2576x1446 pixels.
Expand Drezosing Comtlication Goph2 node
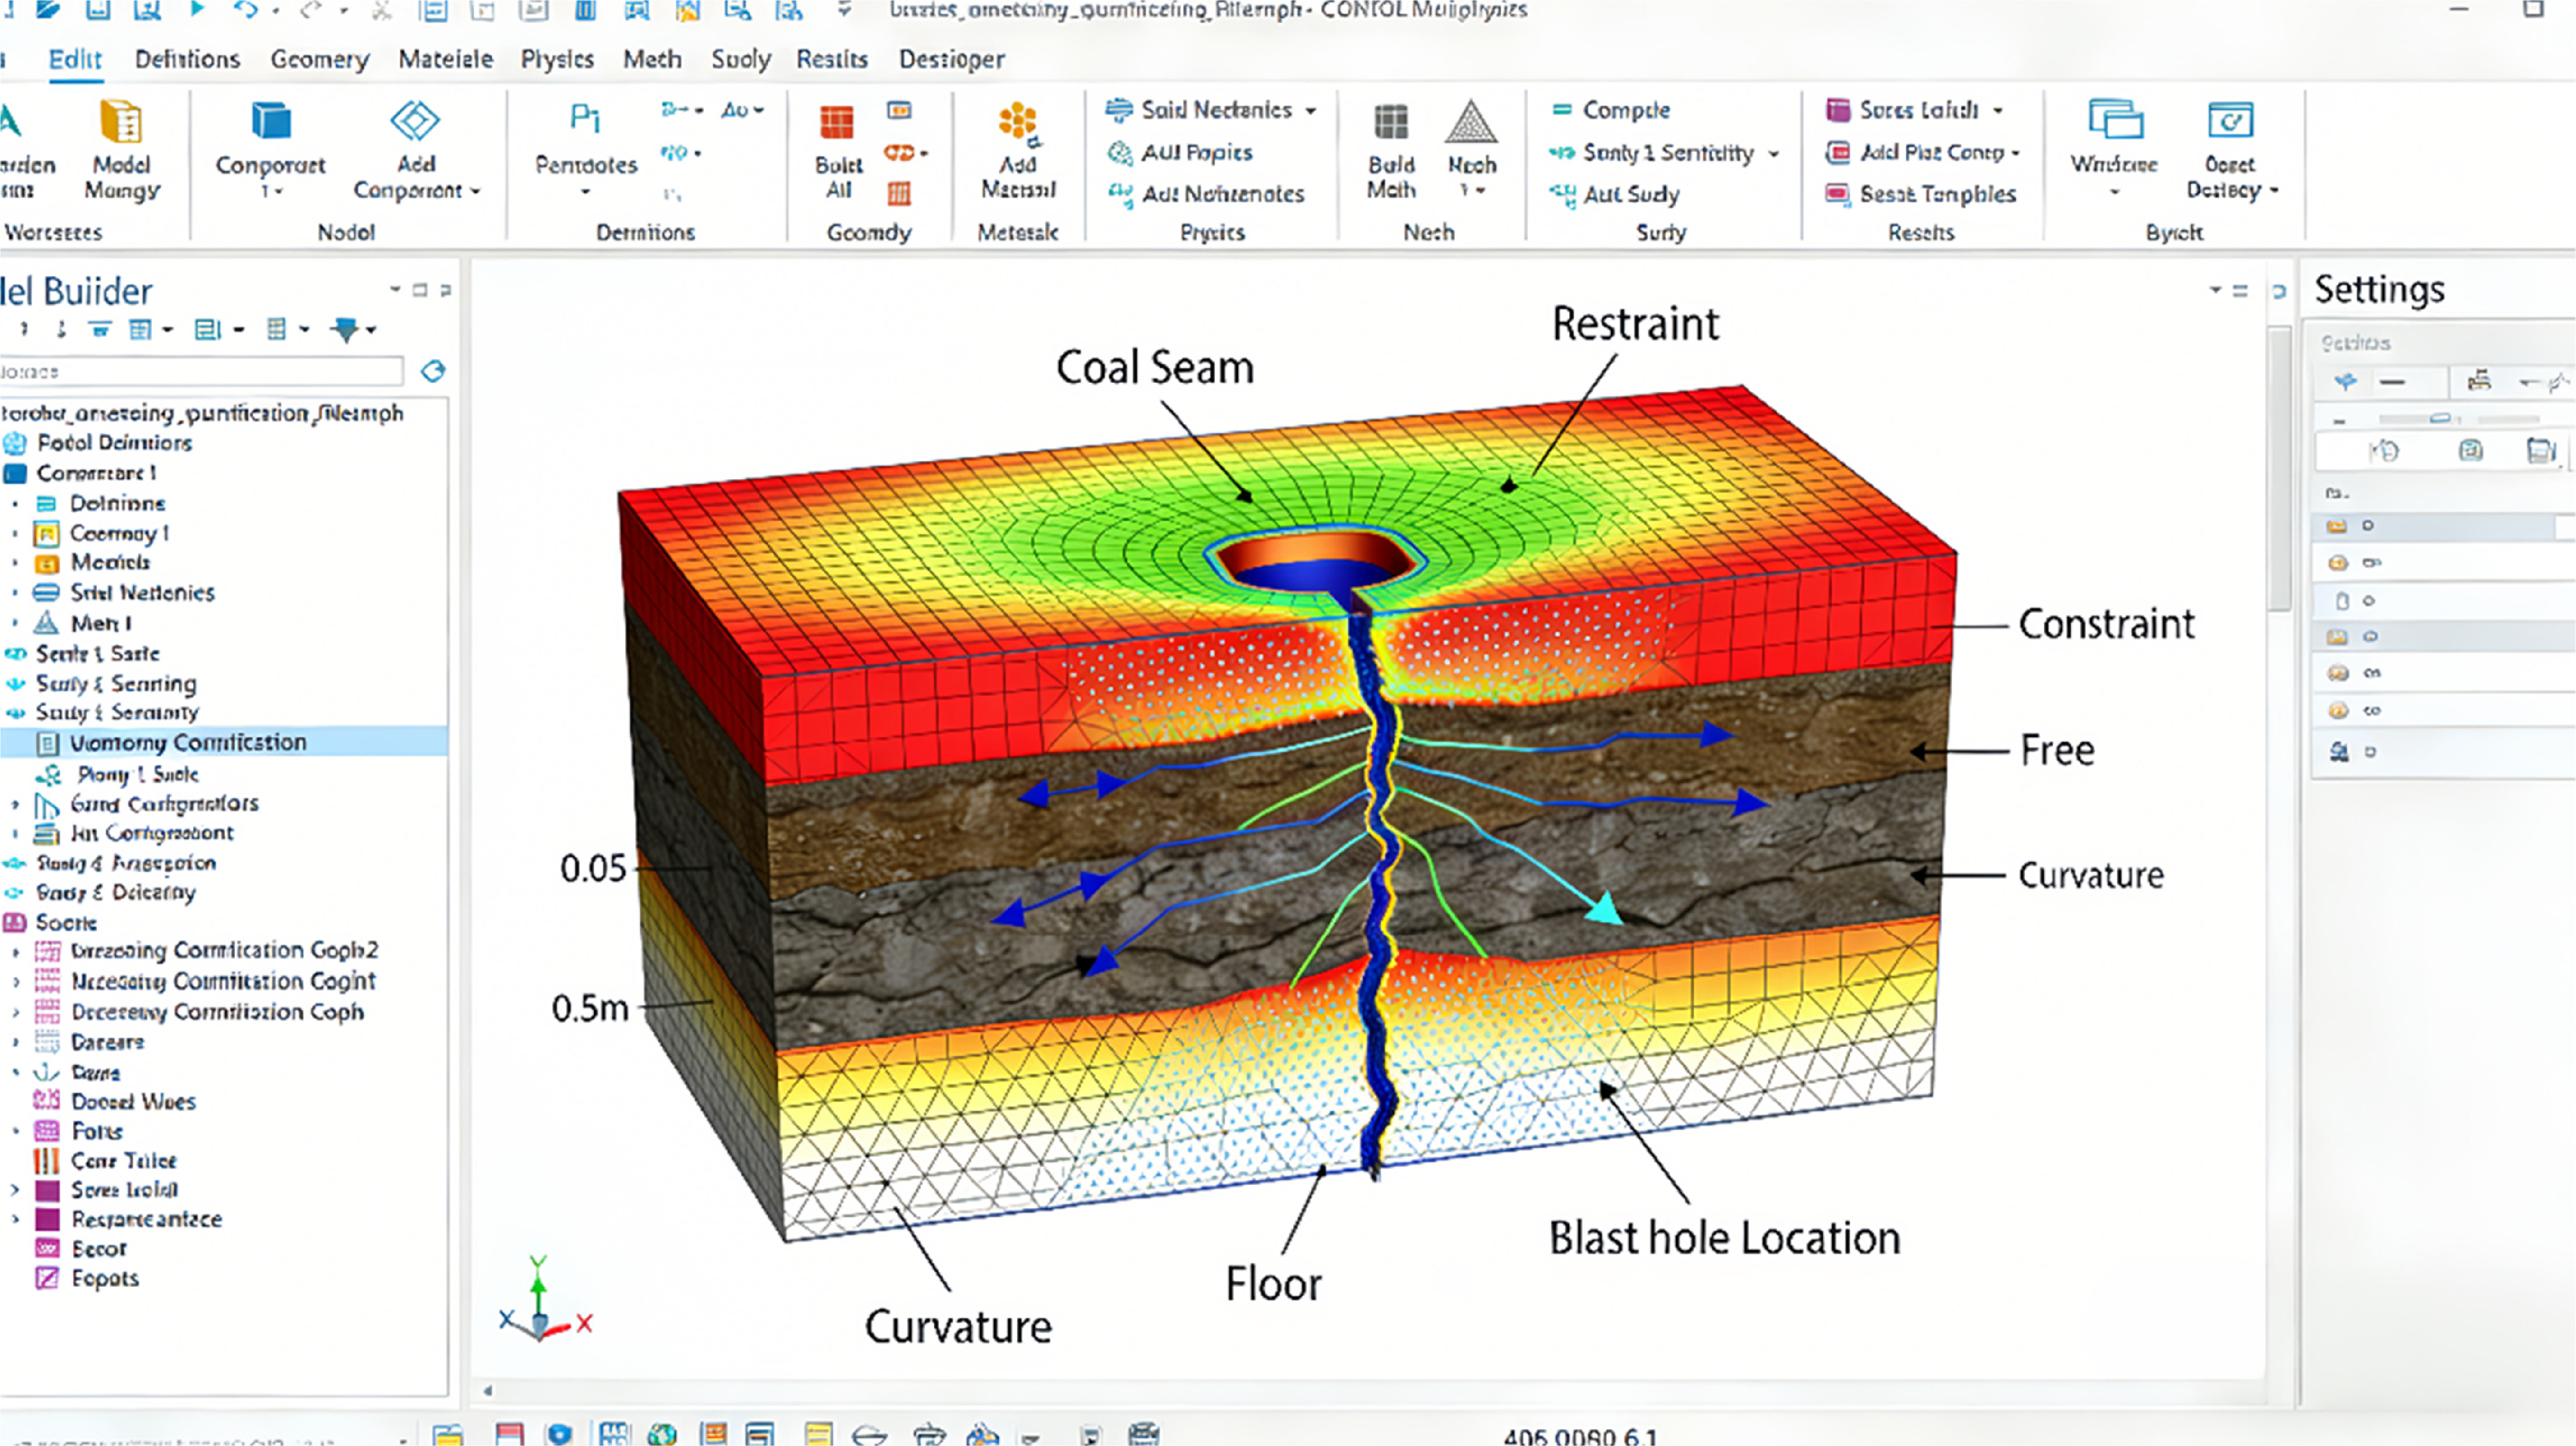[15, 951]
